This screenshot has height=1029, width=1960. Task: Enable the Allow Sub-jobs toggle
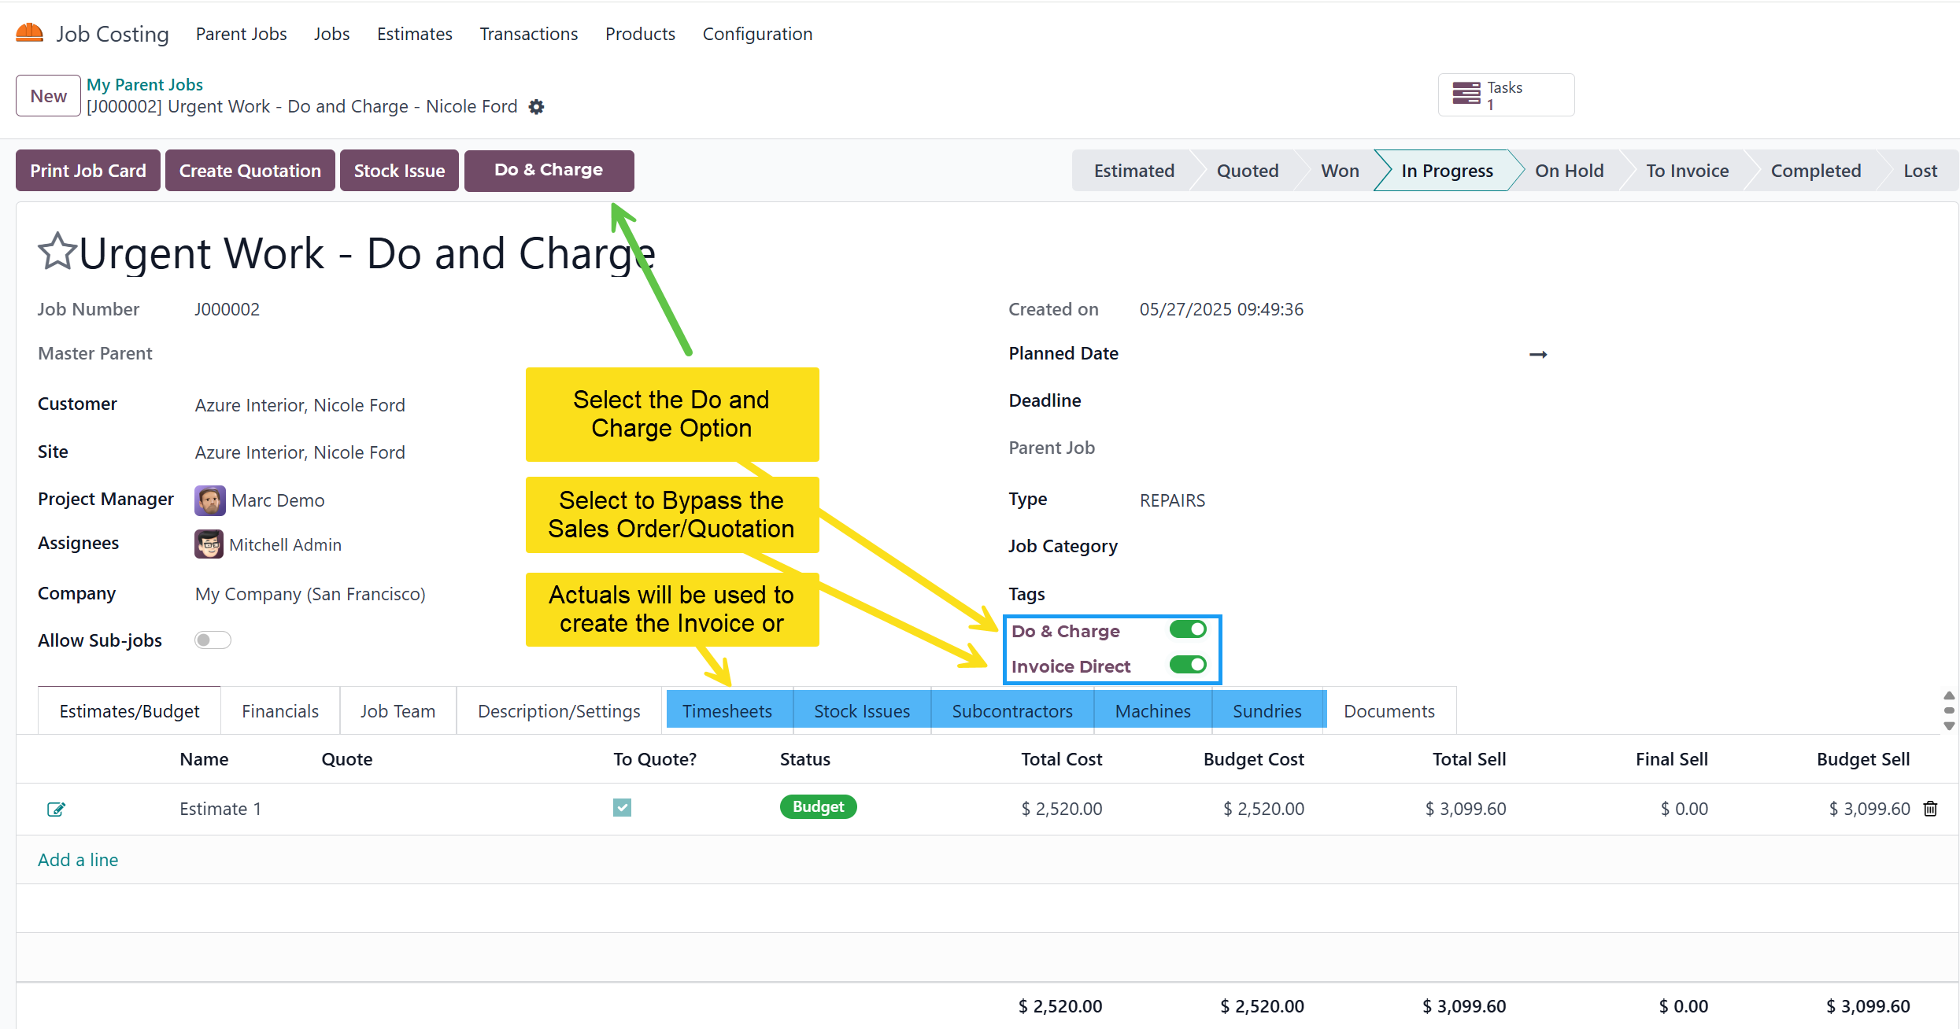point(213,640)
